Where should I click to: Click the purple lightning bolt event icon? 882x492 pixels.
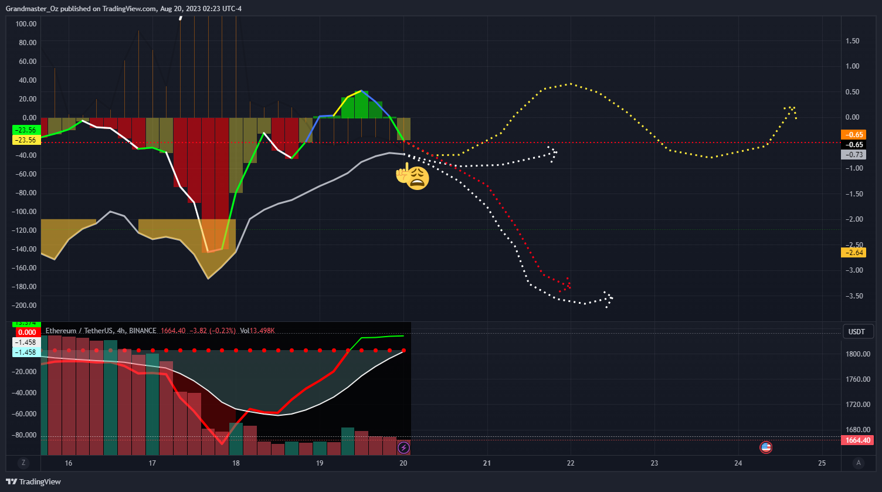[x=404, y=448]
